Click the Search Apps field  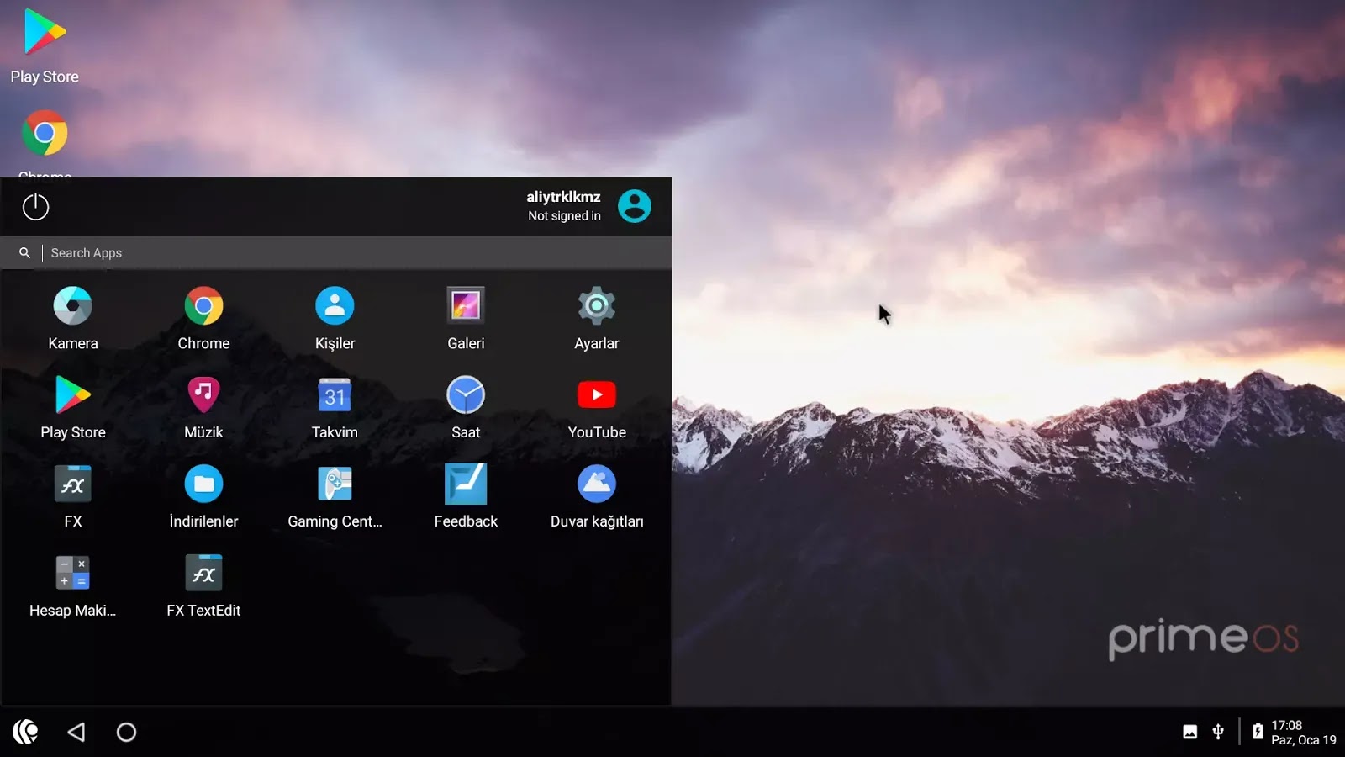point(336,252)
